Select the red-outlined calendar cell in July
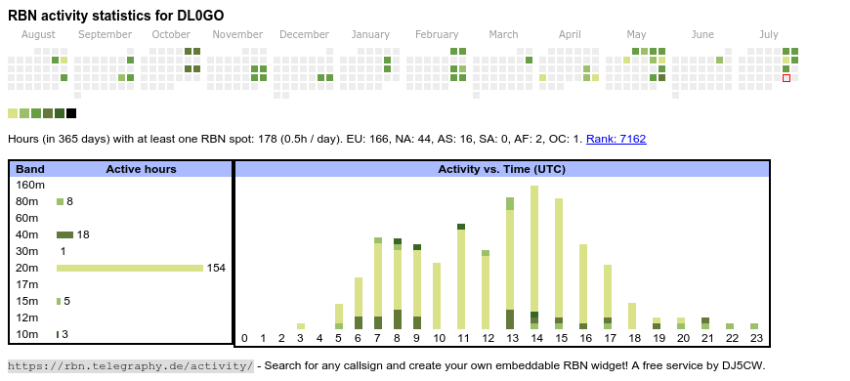Viewport: 850px width, 381px height. (x=786, y=78)
